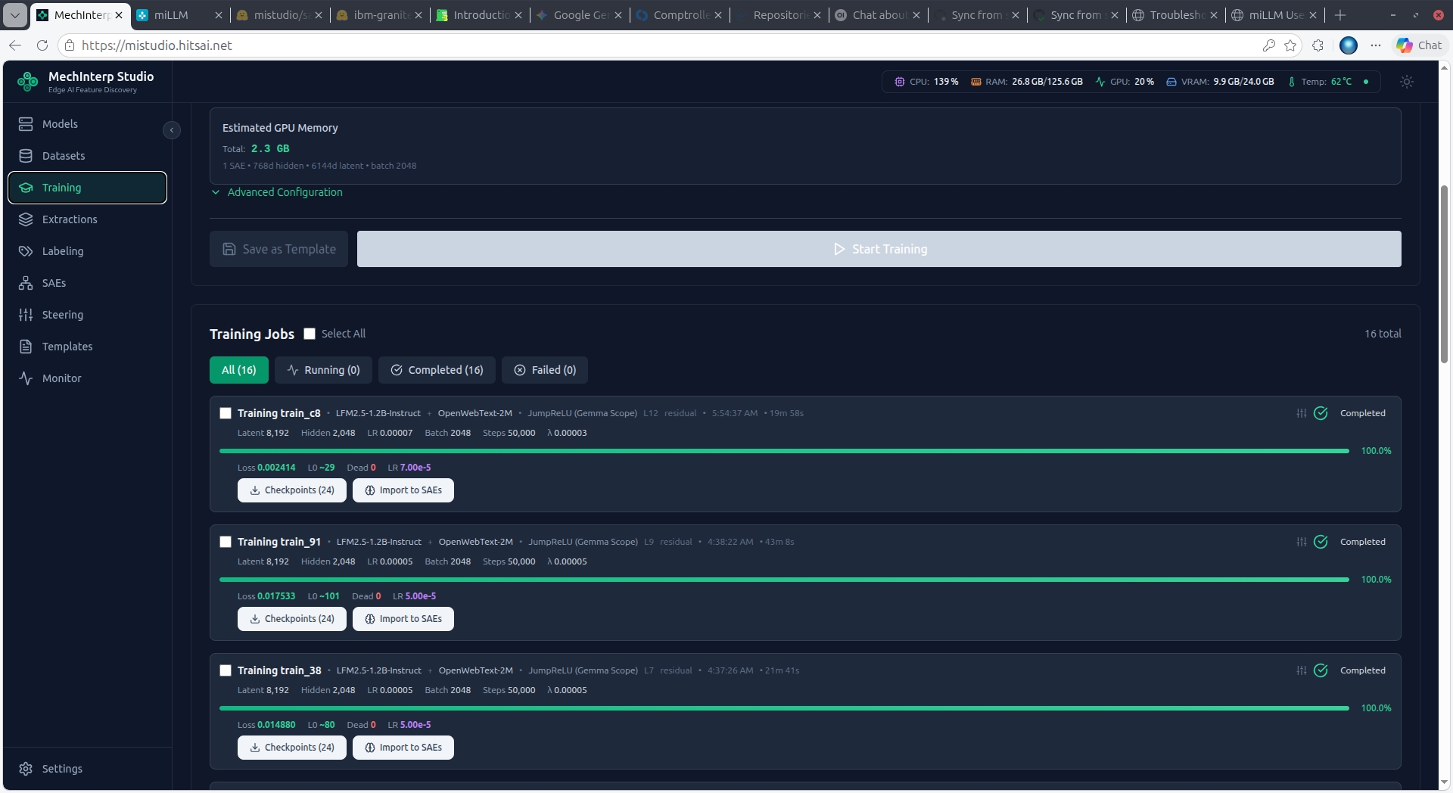Click completed check icon on train_c8
1453x793 pixels.
tap(1321, 413)
